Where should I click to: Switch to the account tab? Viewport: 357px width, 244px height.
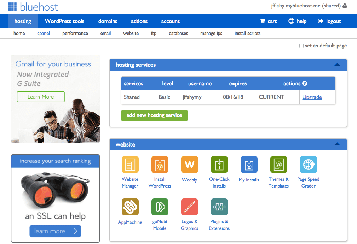pos(170,21)
